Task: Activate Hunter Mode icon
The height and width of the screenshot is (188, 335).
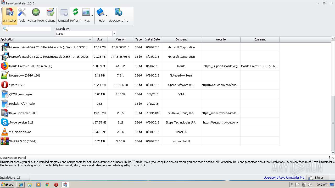Action: point(36,16)
